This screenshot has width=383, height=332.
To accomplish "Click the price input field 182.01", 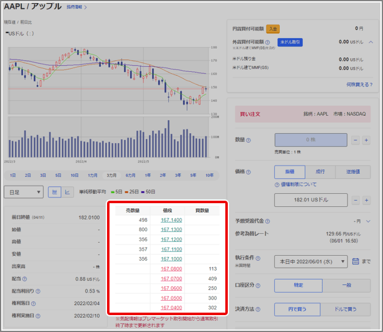I will point(310,200).
